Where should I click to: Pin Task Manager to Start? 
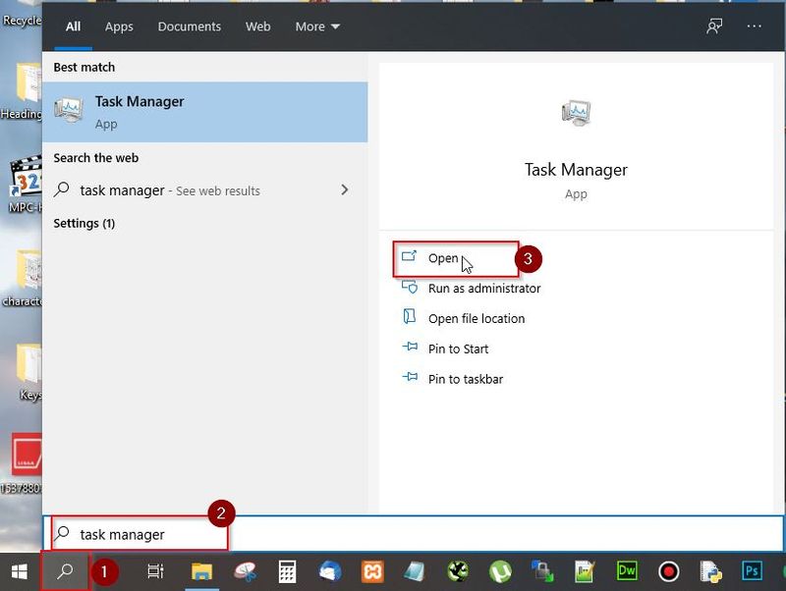pos(458,349)
